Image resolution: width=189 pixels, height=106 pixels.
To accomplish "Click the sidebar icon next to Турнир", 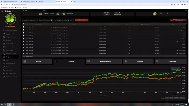I will (4, 67).
